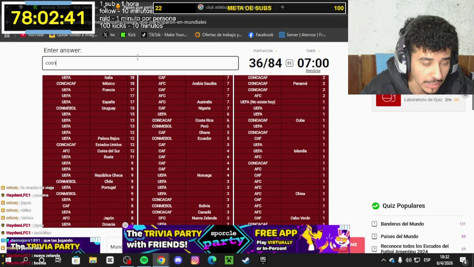Open the TIMER dropdown
The height and width of the screenshot is (267, 474).
313,51
